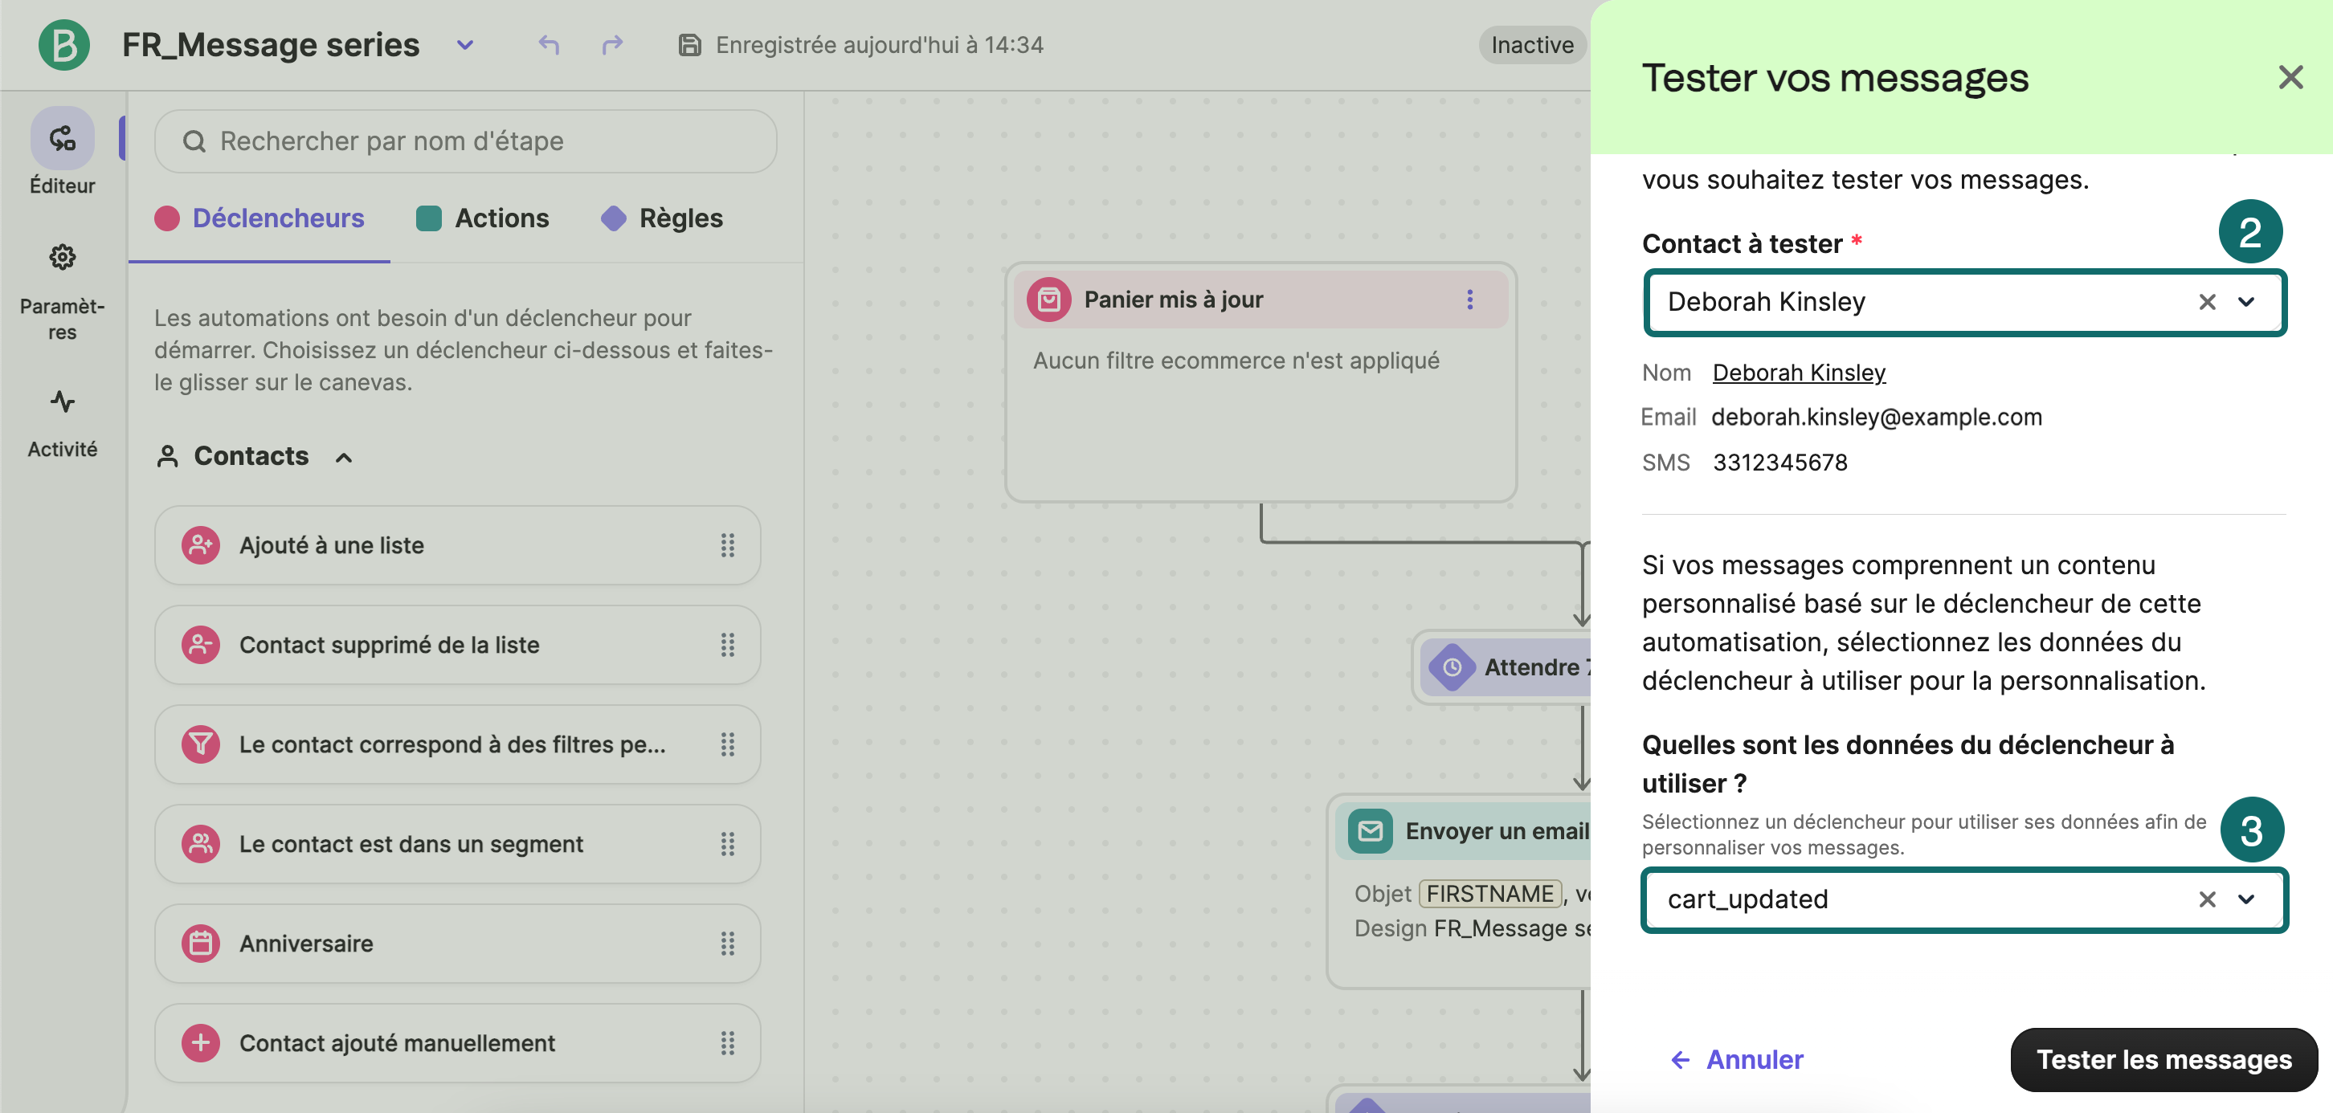The width and height of the screenshot is (2333, 1113).
Task: Click the Brevo logo icon
Action: pyautogui.click(x=64, y=44)
